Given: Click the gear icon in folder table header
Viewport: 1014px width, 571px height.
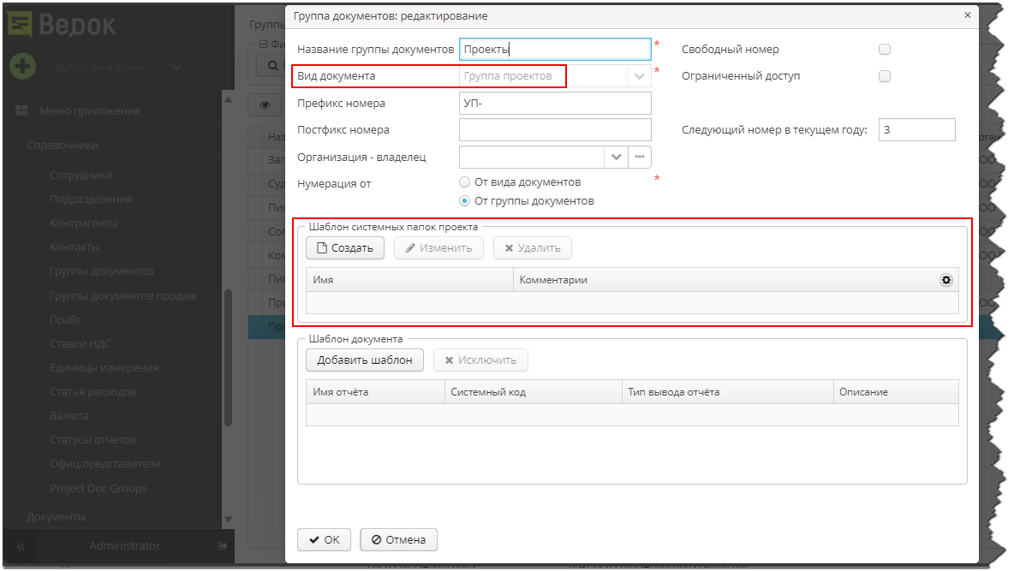Looking at the screenshot, I should pos(945,280).
